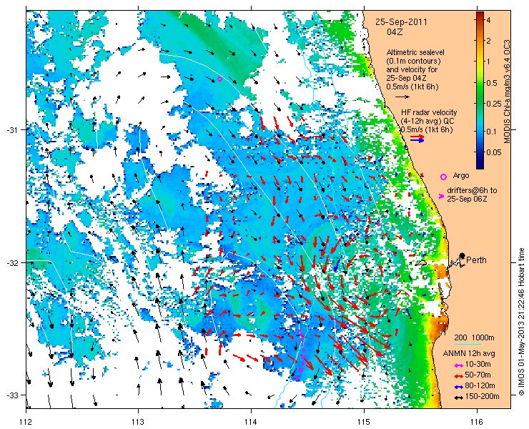Click longitude axis label 116
This screenshot has width=529, height=429.
click(477, 422)
